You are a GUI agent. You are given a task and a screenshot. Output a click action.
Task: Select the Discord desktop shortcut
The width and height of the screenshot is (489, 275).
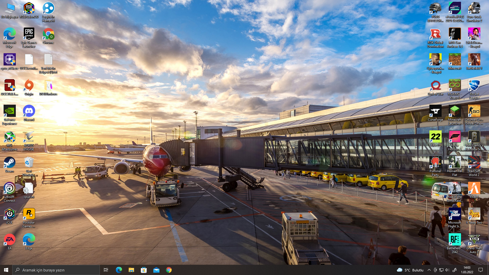point(29,112)
